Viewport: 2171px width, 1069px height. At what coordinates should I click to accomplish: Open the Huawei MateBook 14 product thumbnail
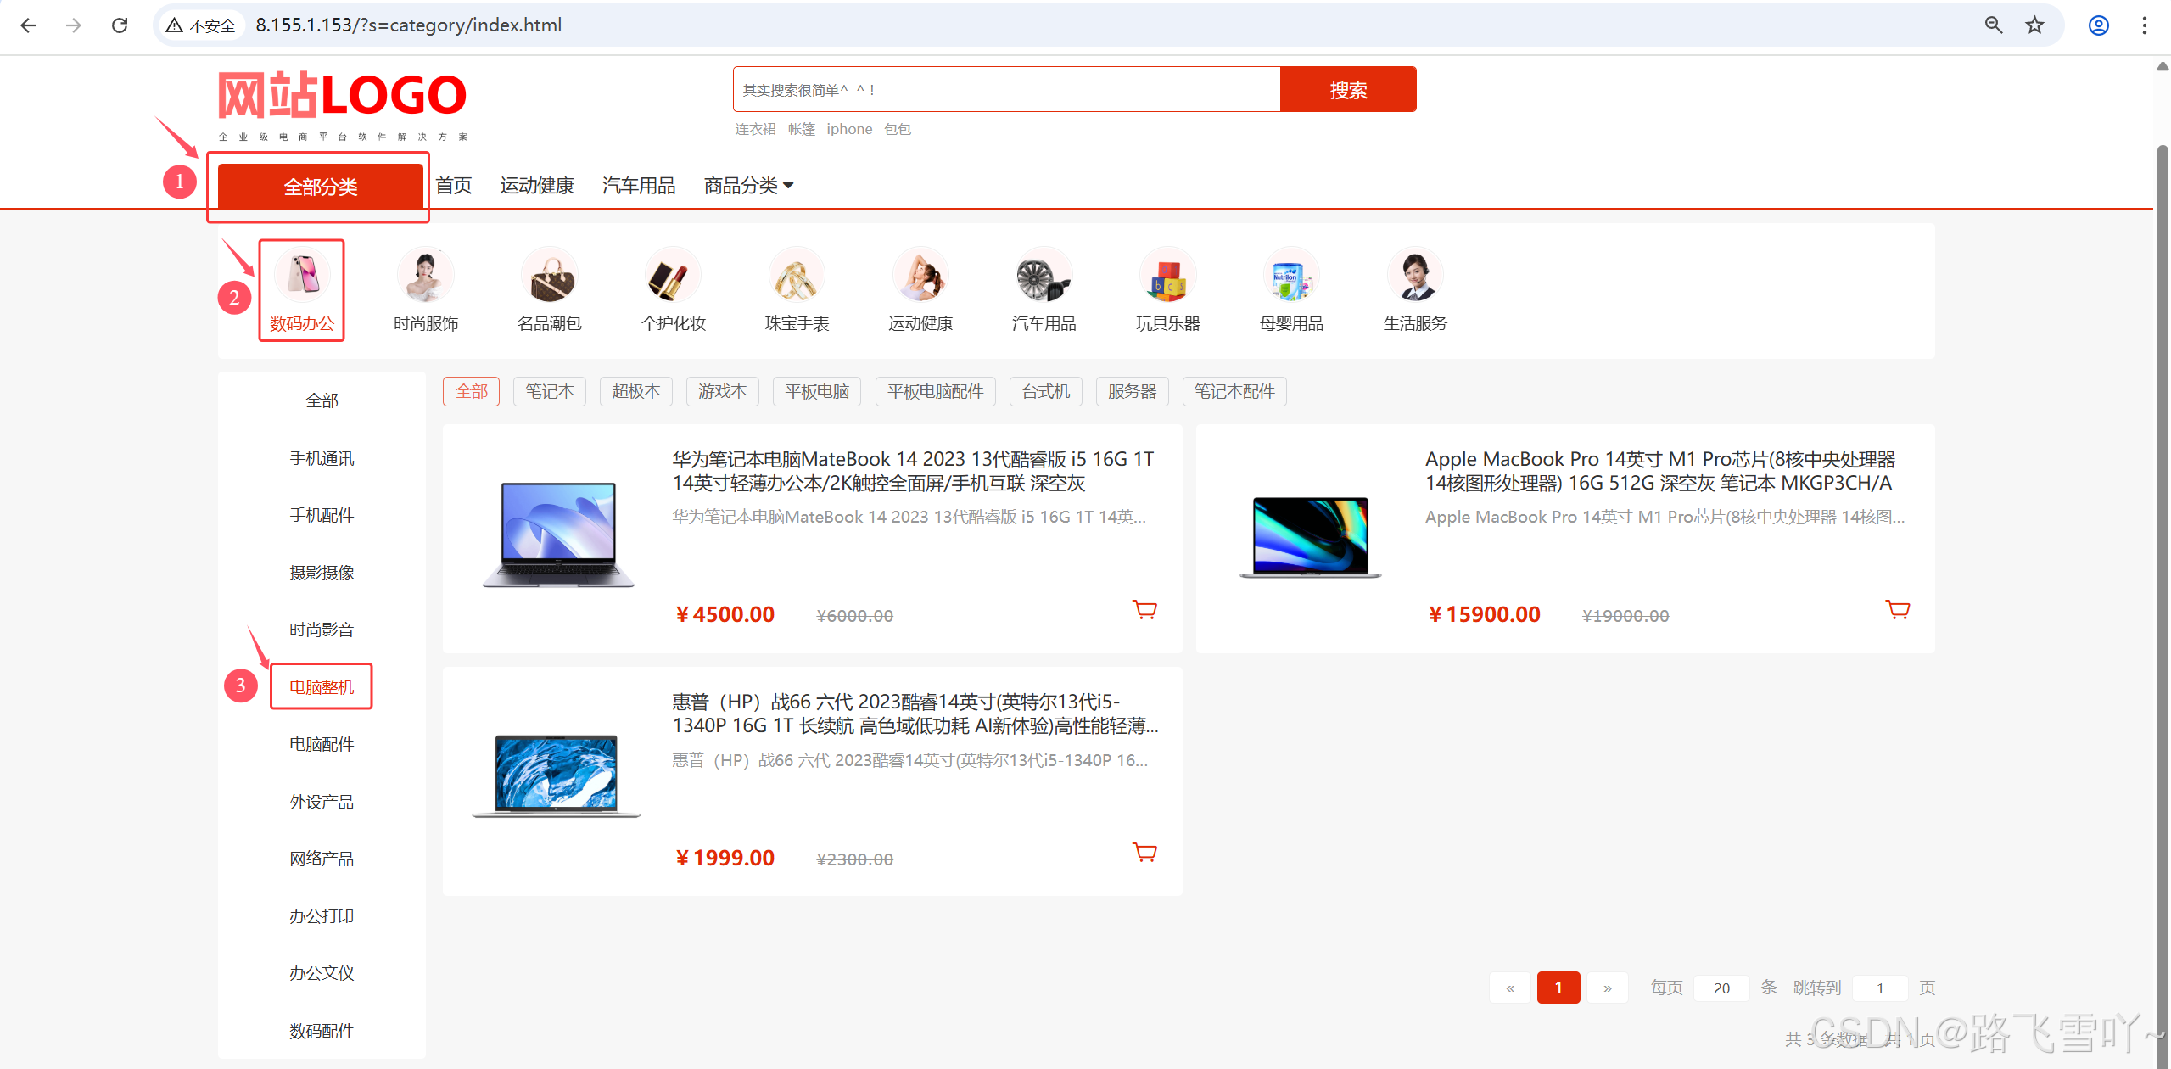(x=557, y=534)
